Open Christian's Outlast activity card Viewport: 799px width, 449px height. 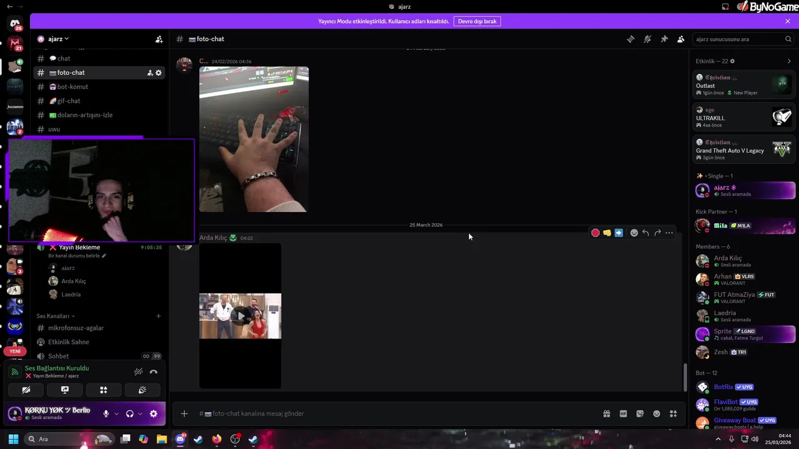tap(743, 85)
